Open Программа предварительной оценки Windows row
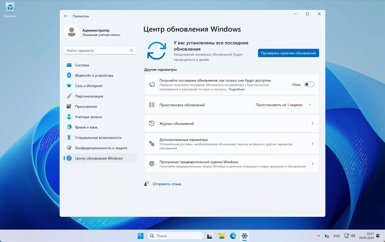This screenshot has width=385, height=242. (x=232, y=164)
